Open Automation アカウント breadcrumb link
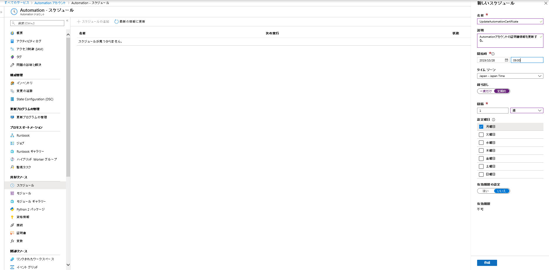 point(50,3)
